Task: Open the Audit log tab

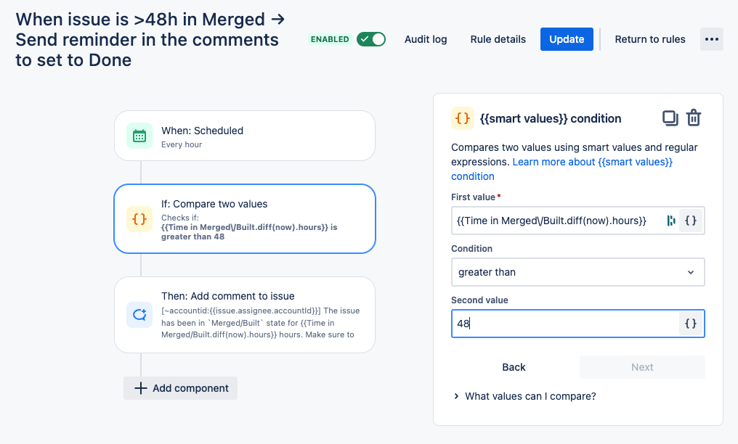Action: click(426, 39)
